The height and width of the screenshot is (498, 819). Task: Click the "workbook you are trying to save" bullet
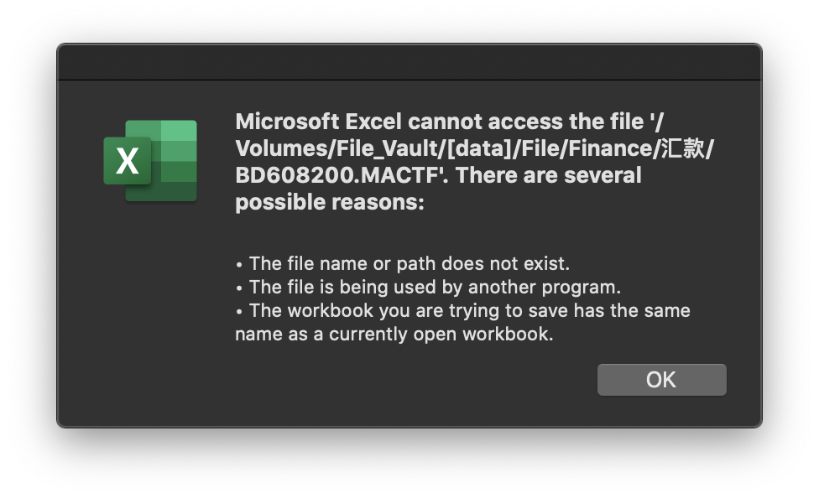[469, 310]
